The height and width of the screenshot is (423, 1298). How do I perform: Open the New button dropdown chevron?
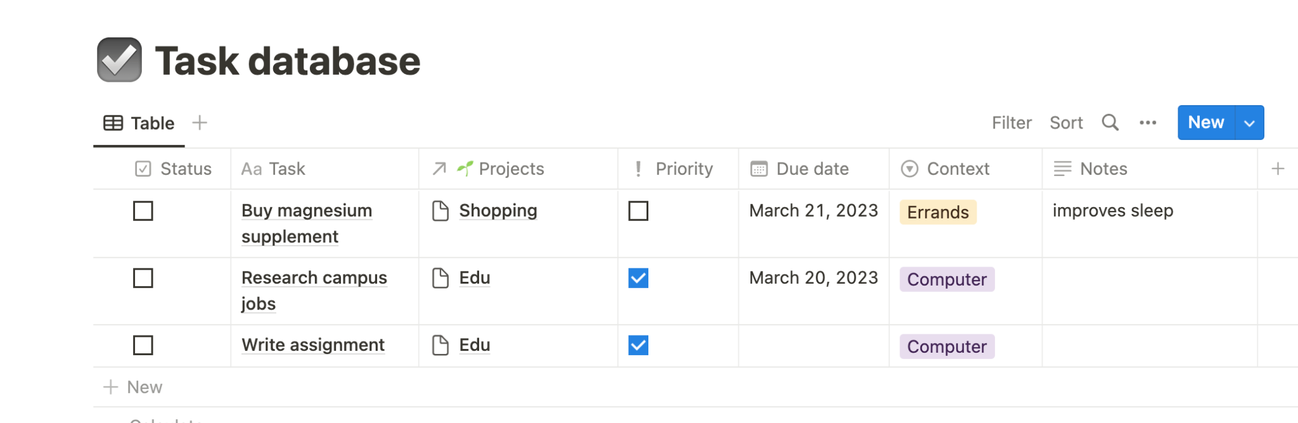click(x=1249, y=122)
